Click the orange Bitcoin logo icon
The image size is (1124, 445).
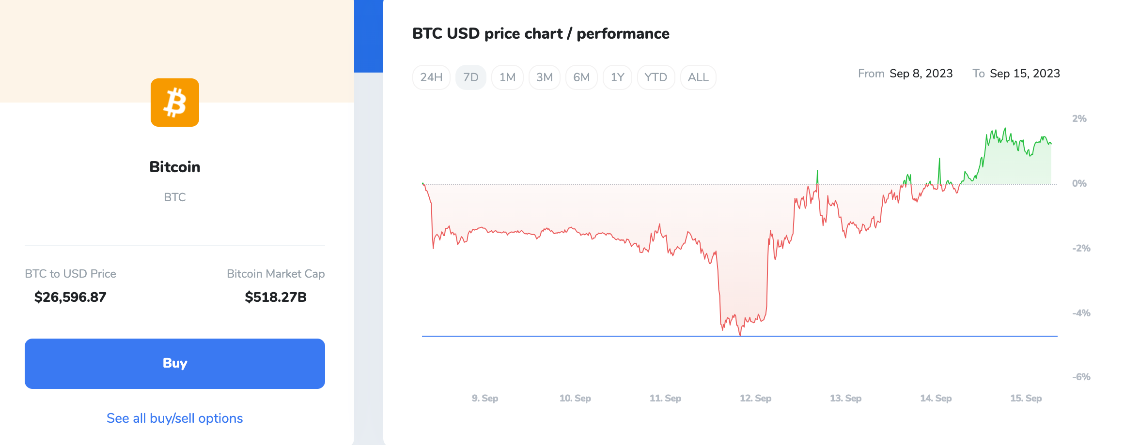coord(174,103)
